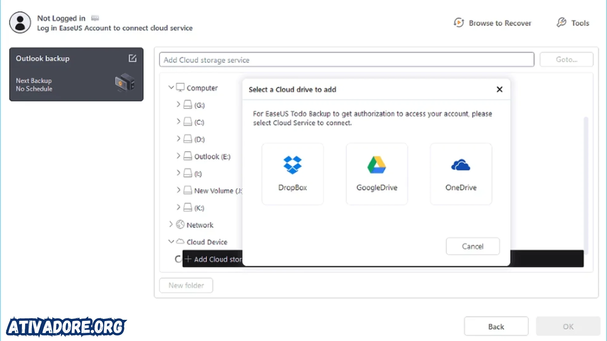Expand the New Volume (J:) node

point(178,190)
